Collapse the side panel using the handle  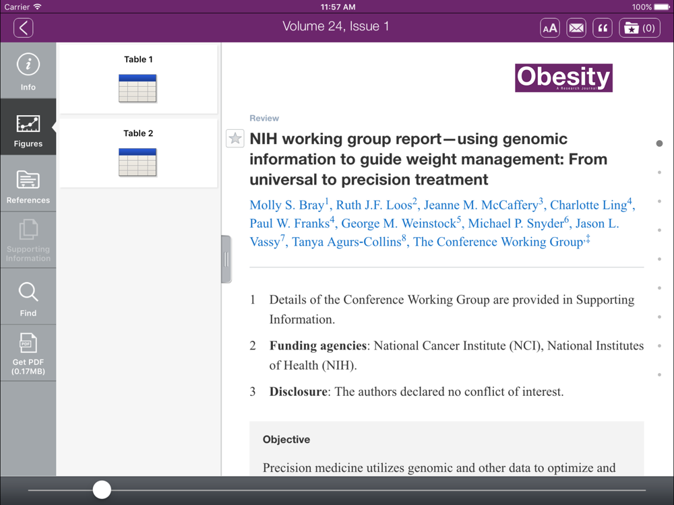(x=226, y=259)
